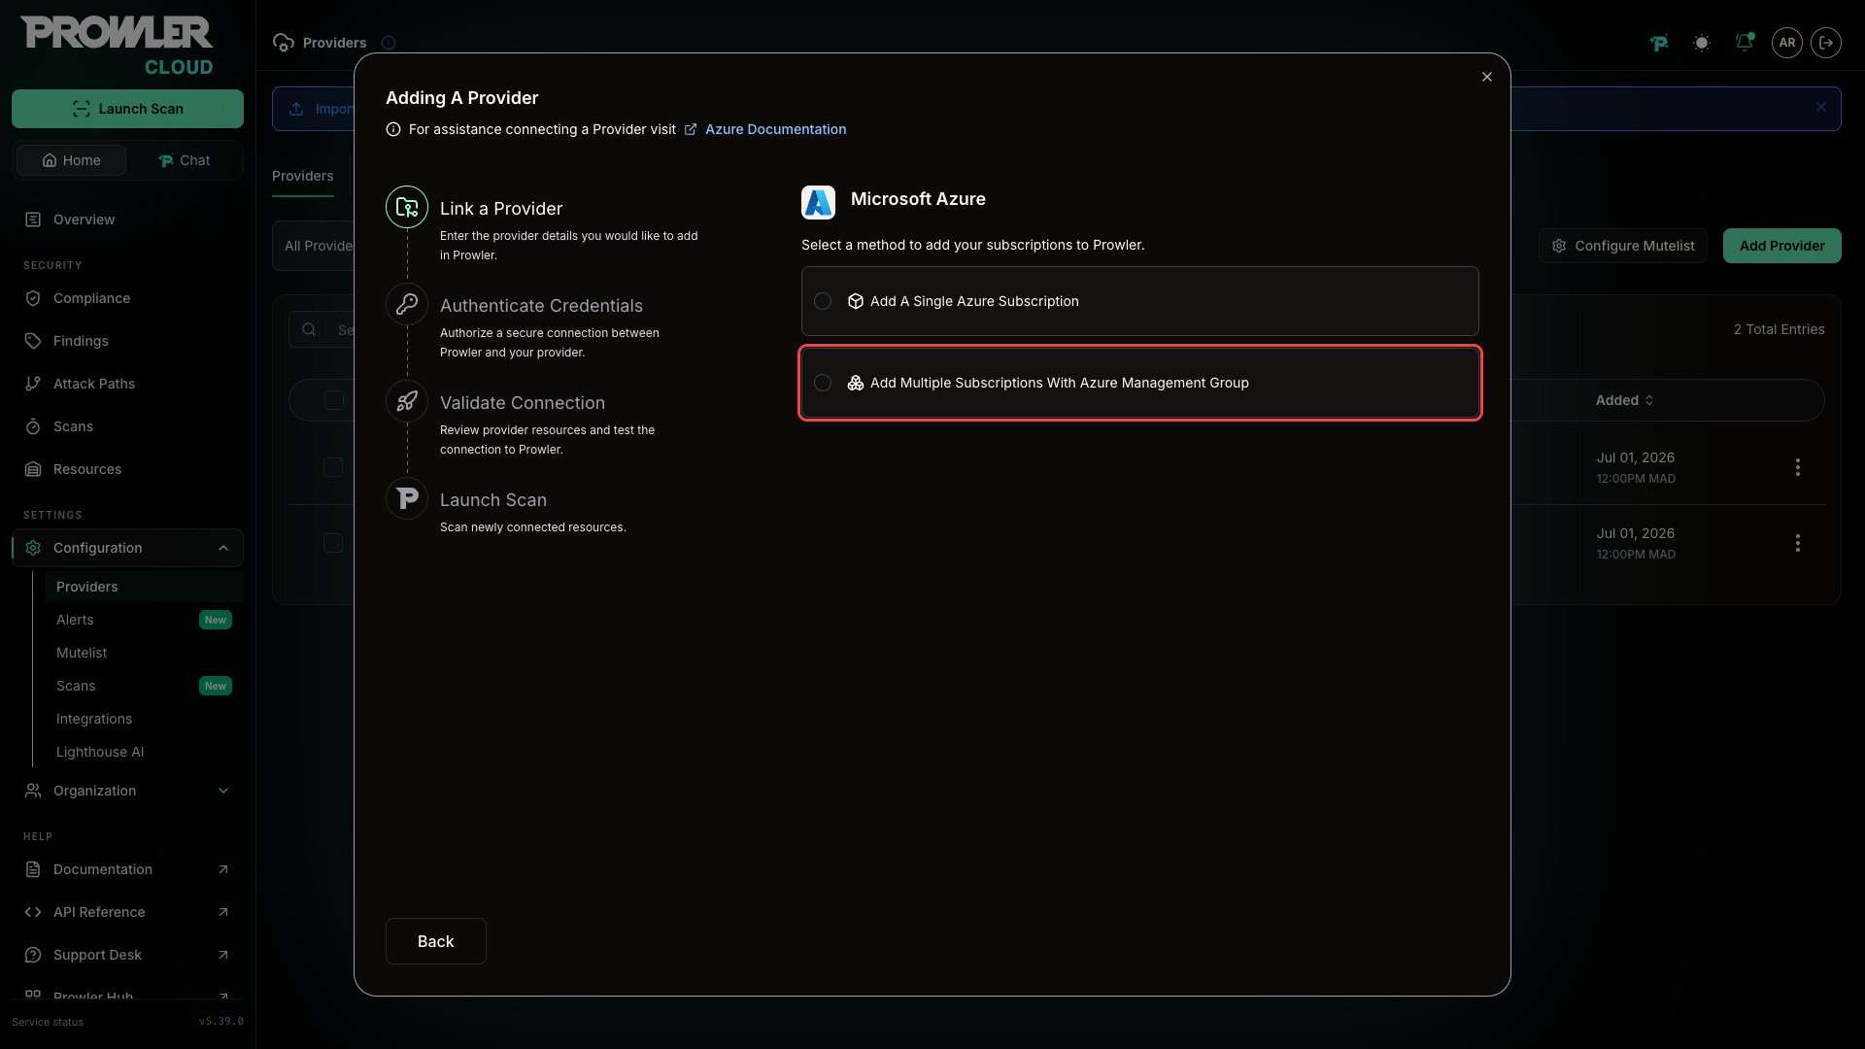Select Add A Single Azure Subscription radio
Screen dimensions: 1865x1049
click(823, 301)
